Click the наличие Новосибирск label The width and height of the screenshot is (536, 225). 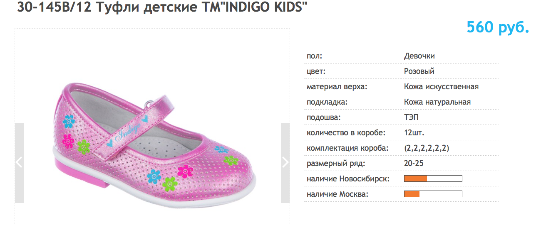click(348, 179)
